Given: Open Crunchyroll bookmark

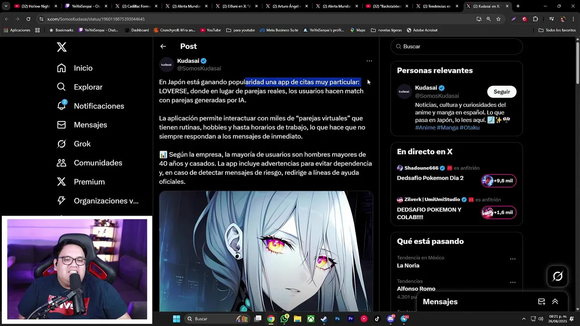Looking at the screenshot, I should (174, 30).
